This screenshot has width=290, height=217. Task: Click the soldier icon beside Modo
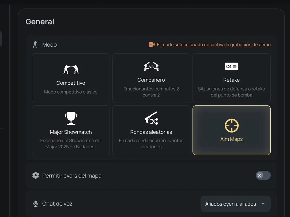coord(35,45)
